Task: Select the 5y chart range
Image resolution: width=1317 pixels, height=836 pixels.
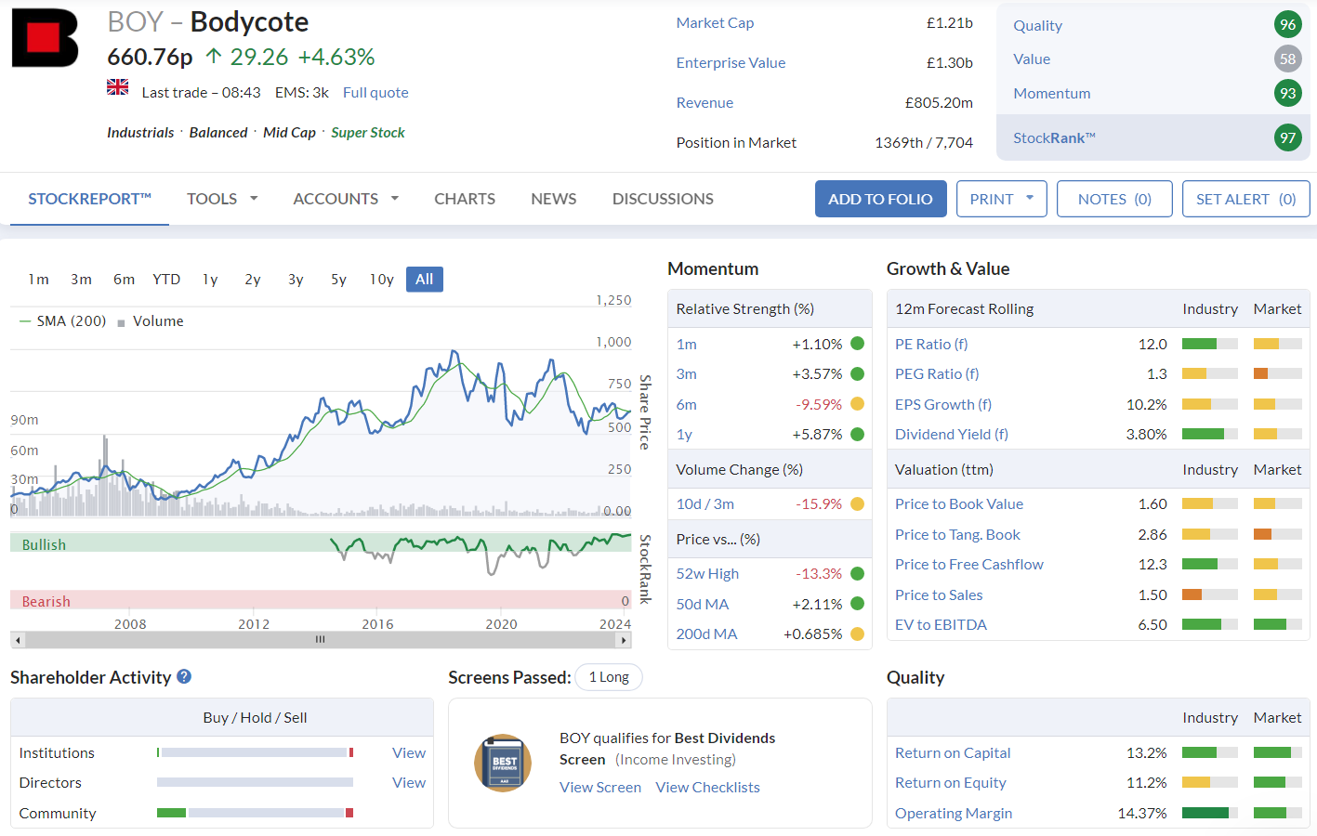Action: pyautogui.click(x=338, y=280)
